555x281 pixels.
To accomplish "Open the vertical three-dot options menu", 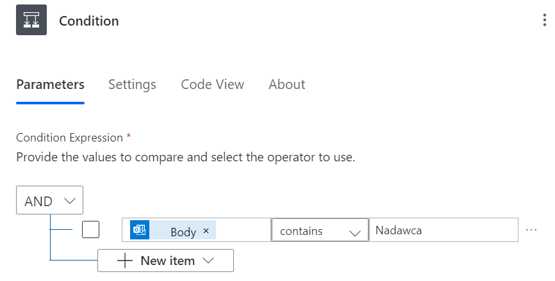I will click(544, 20).
